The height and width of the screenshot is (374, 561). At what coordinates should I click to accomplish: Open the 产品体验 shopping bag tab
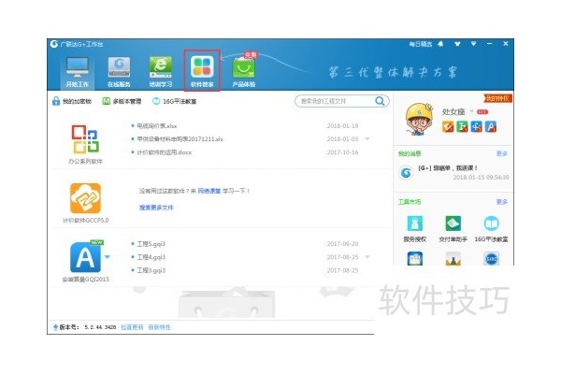click(244, 72)
